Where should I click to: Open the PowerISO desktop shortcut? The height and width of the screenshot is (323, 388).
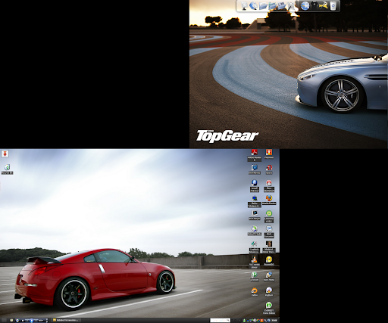(269, 261)
